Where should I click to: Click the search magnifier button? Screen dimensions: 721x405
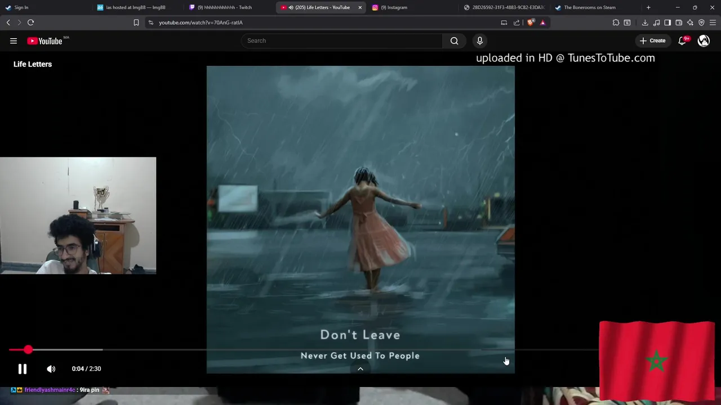(x=454, y=40)
